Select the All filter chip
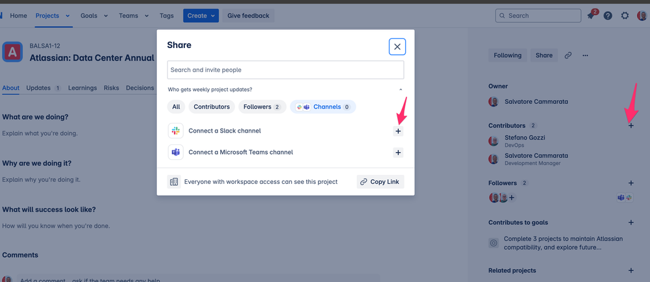Screen dimensions: 650x282 pyautogui.click(x=177, y=107)
